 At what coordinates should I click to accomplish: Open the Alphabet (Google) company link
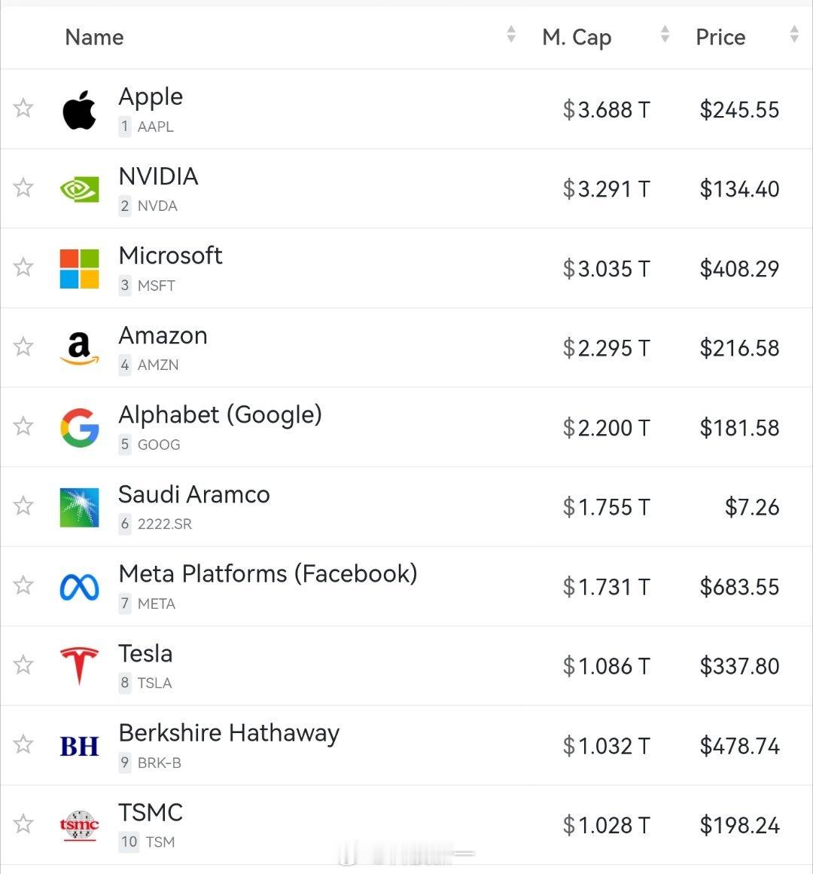221,414
